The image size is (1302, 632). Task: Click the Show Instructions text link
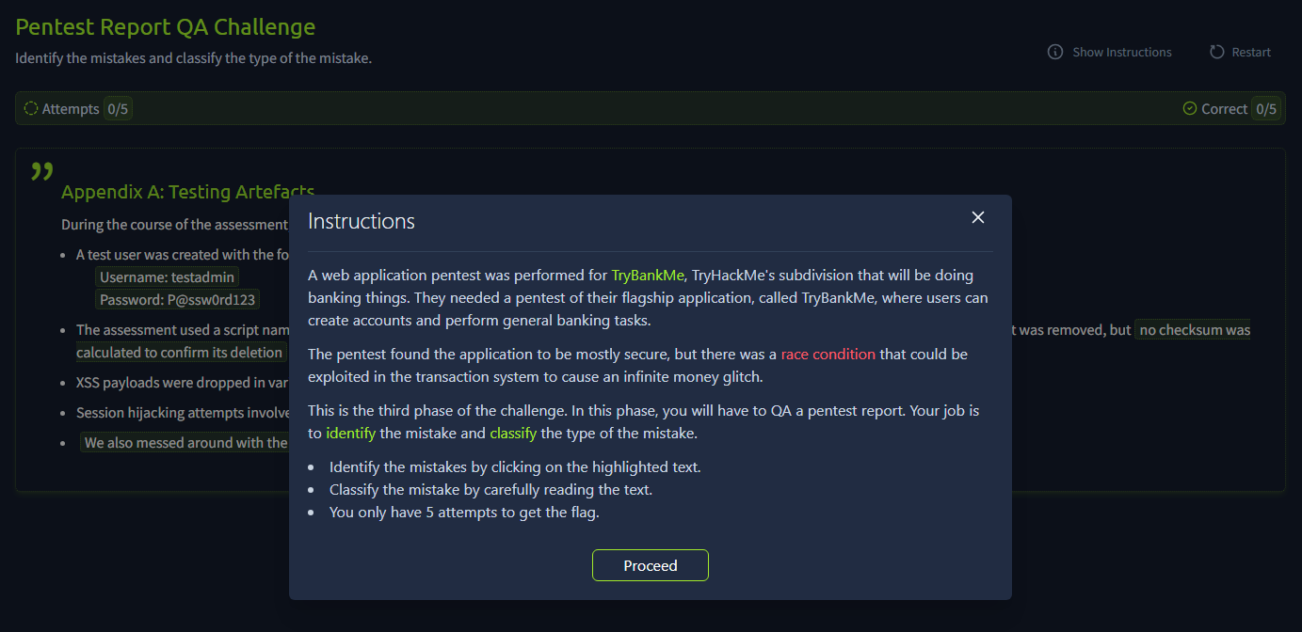point(1121,52)
